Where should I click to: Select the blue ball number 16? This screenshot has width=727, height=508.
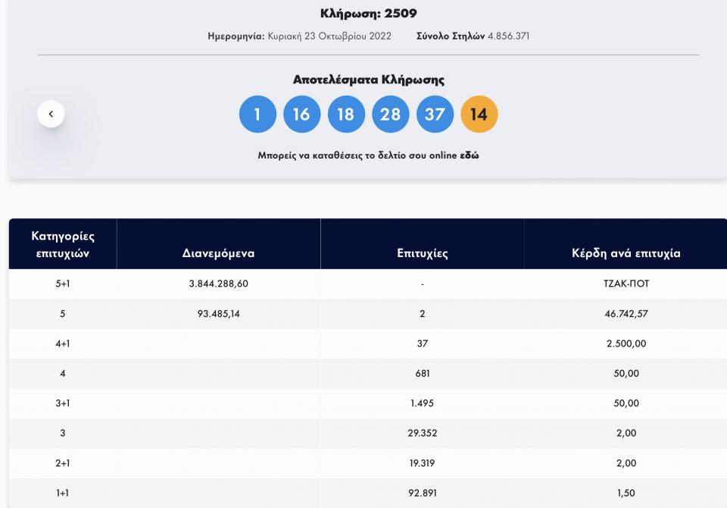301,114
